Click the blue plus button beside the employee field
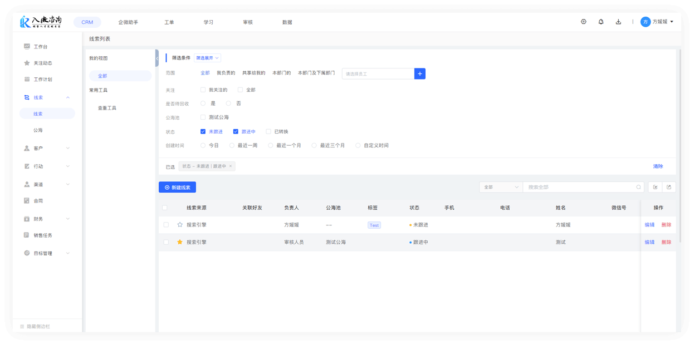694x345 pixels. click(x=420, y=73)
